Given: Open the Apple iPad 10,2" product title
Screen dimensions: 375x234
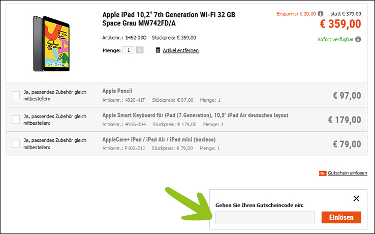Looking at the screenshot, I should (169, 19).
